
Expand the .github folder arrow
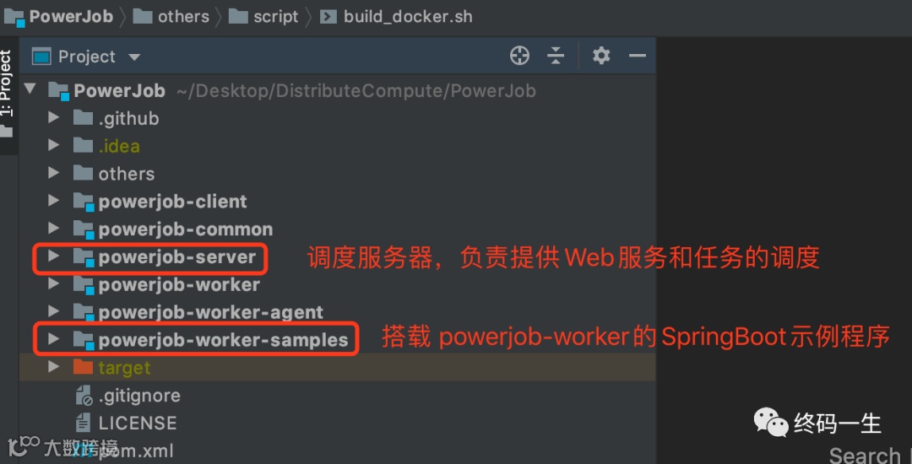53,118
